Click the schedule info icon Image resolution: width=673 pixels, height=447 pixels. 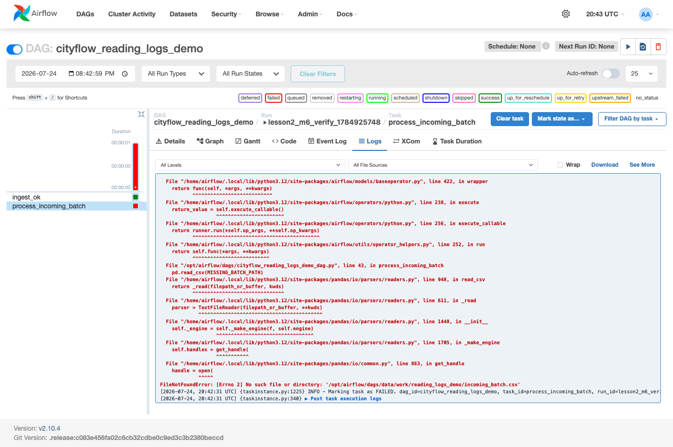click(546, 46)
